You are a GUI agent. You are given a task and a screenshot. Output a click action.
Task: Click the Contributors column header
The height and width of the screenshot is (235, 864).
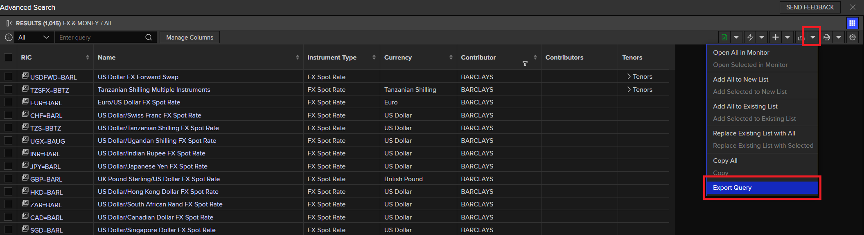pos(564,57)
